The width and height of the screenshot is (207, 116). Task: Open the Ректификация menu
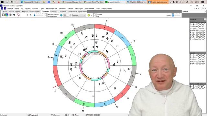tap(51, 9)
